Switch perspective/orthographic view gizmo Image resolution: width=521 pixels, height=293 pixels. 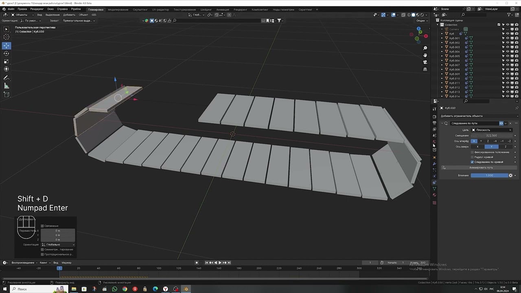pyautogui.click(x=425, y=69)
